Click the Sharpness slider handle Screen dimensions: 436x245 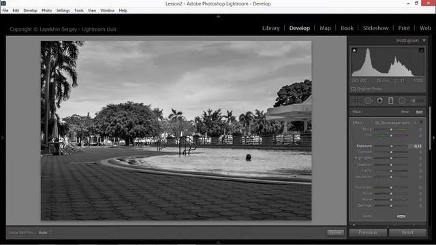tap(391, 188)
